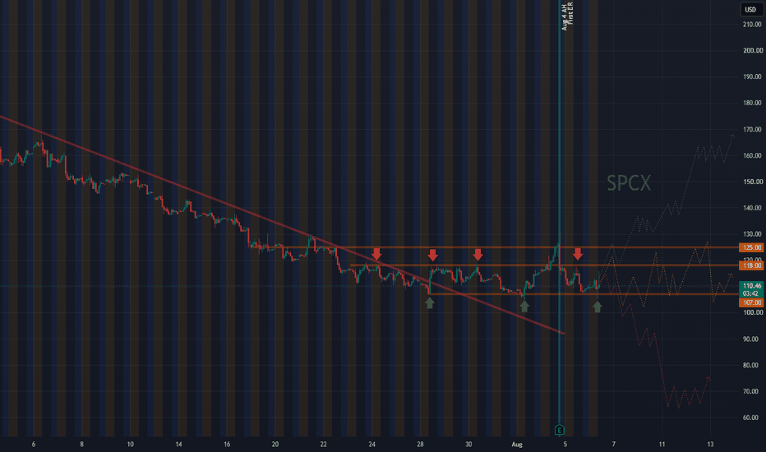
Task: Select the 107.00 horizontal line price label
Action: pos(751,302)
